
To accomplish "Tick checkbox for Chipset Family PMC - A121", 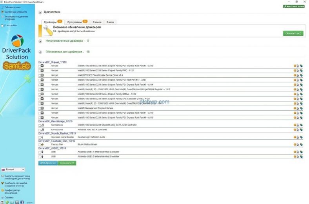I will pos(40,71).
